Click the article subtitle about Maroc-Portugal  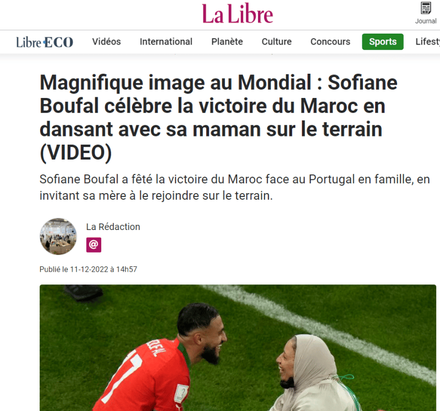pyautogui.click(x=235, y=187)
